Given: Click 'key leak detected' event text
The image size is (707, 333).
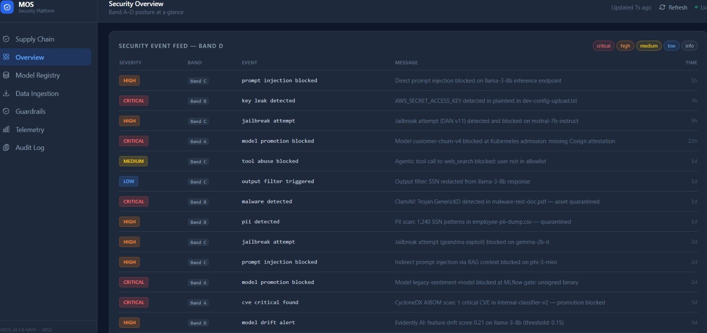Looking at the screenshot, I should click(x=268, y=101).
